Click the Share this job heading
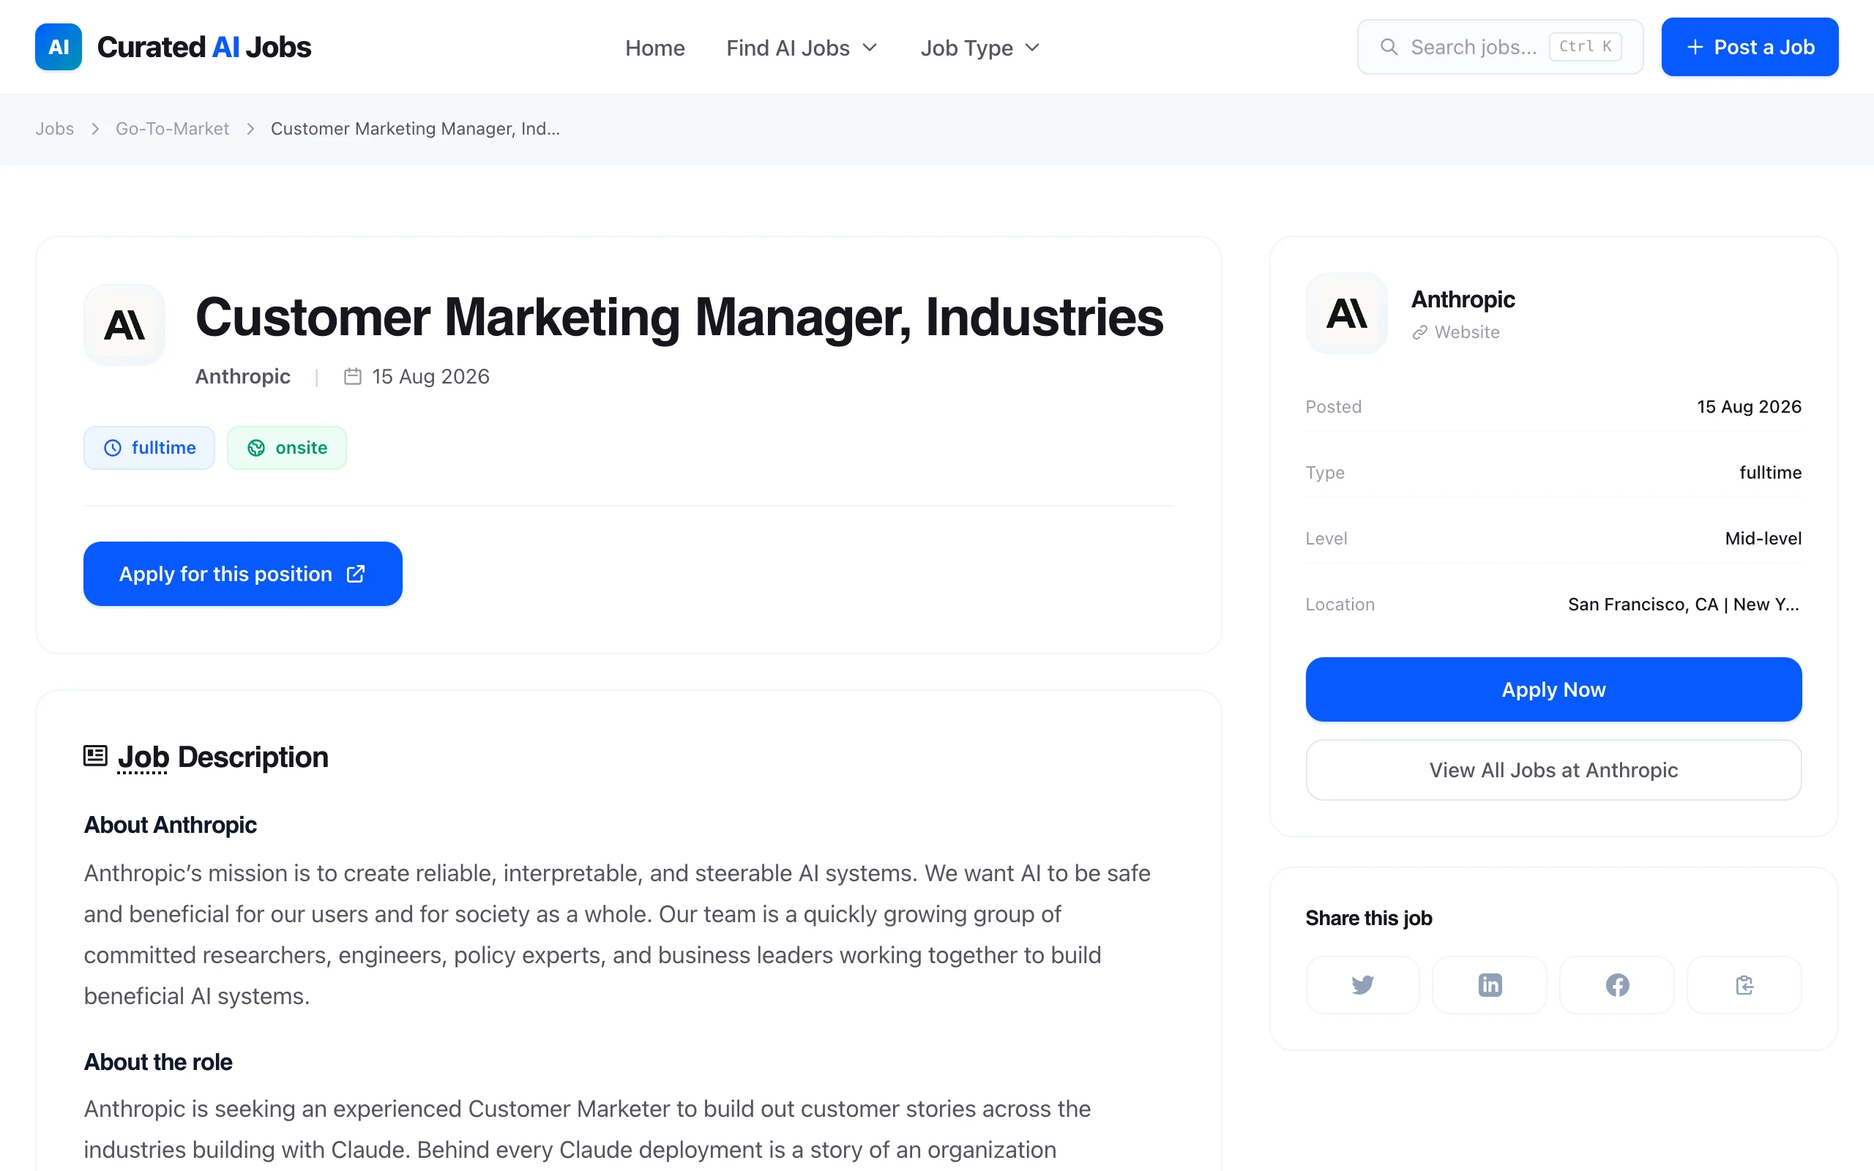Image resolution: width=1874 pixels, height=1171 pixels. click(x=1368, y=918)
